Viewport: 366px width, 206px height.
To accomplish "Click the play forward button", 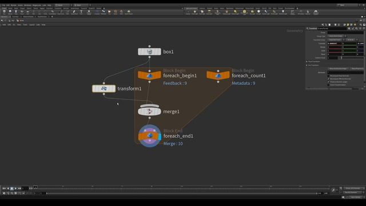I will pyautogui.click(x=15, y=188).
